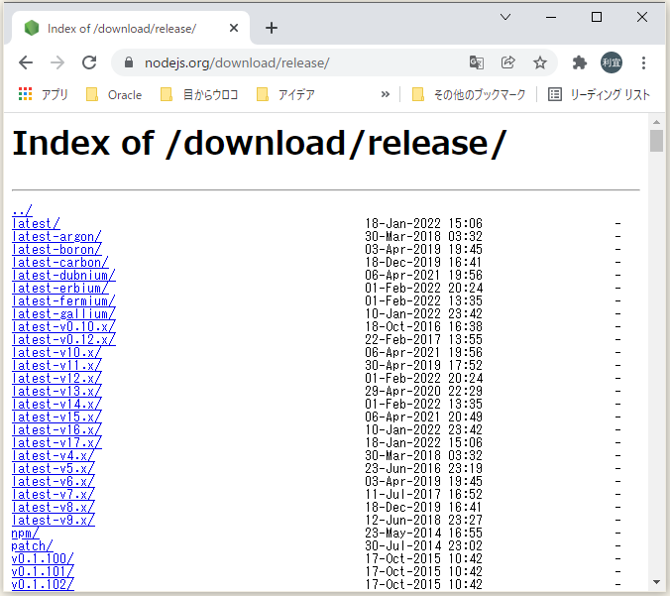Open the latest-dubnium/ link
670x596 pixels.
coord(63,275)
